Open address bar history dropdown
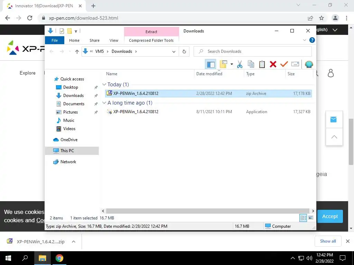 [x=174, y=52]
